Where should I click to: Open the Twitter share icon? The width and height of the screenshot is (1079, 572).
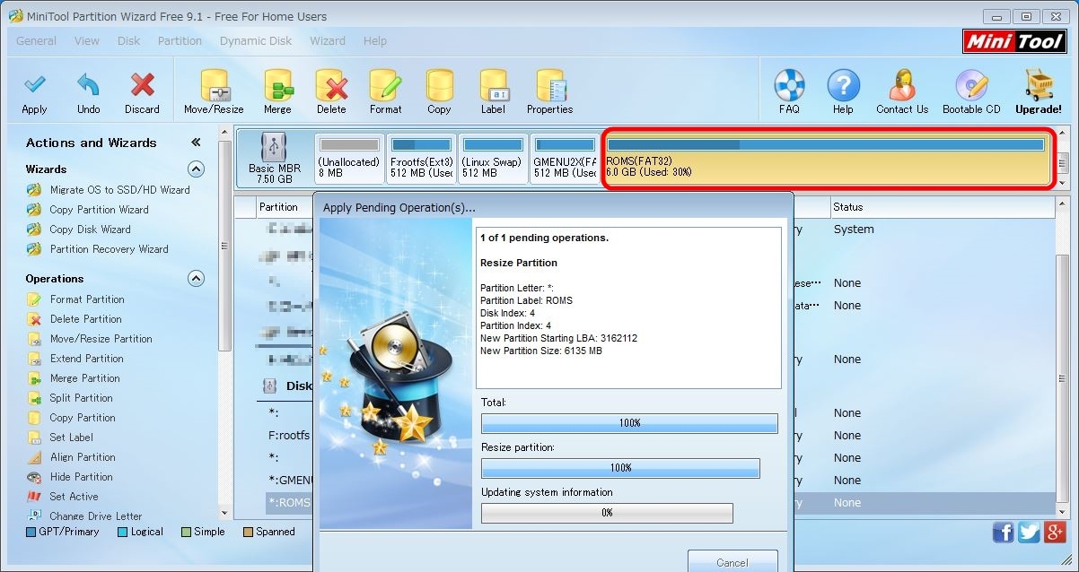[x=1030, y=532]
